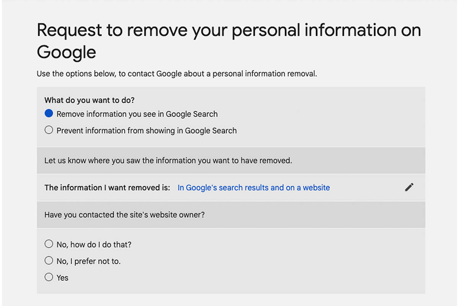The image size is (459, 306).
Task: Click the 'No, how do I do that?' label text
Action: pyautogui.click(x=94, y=244)
